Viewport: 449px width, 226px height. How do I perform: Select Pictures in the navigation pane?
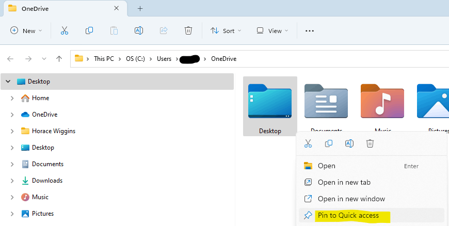tap(43, 214)
